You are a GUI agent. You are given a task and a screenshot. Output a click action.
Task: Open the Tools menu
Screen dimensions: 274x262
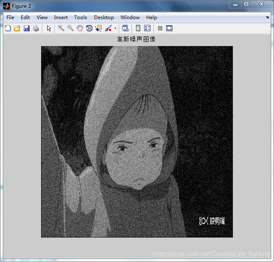pos(81,18)
